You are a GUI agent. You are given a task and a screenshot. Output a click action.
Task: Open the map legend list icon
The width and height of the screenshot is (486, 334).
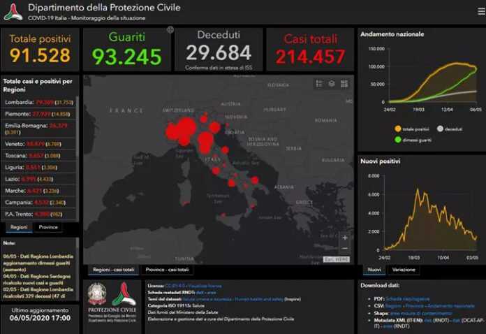click(319, 83)
